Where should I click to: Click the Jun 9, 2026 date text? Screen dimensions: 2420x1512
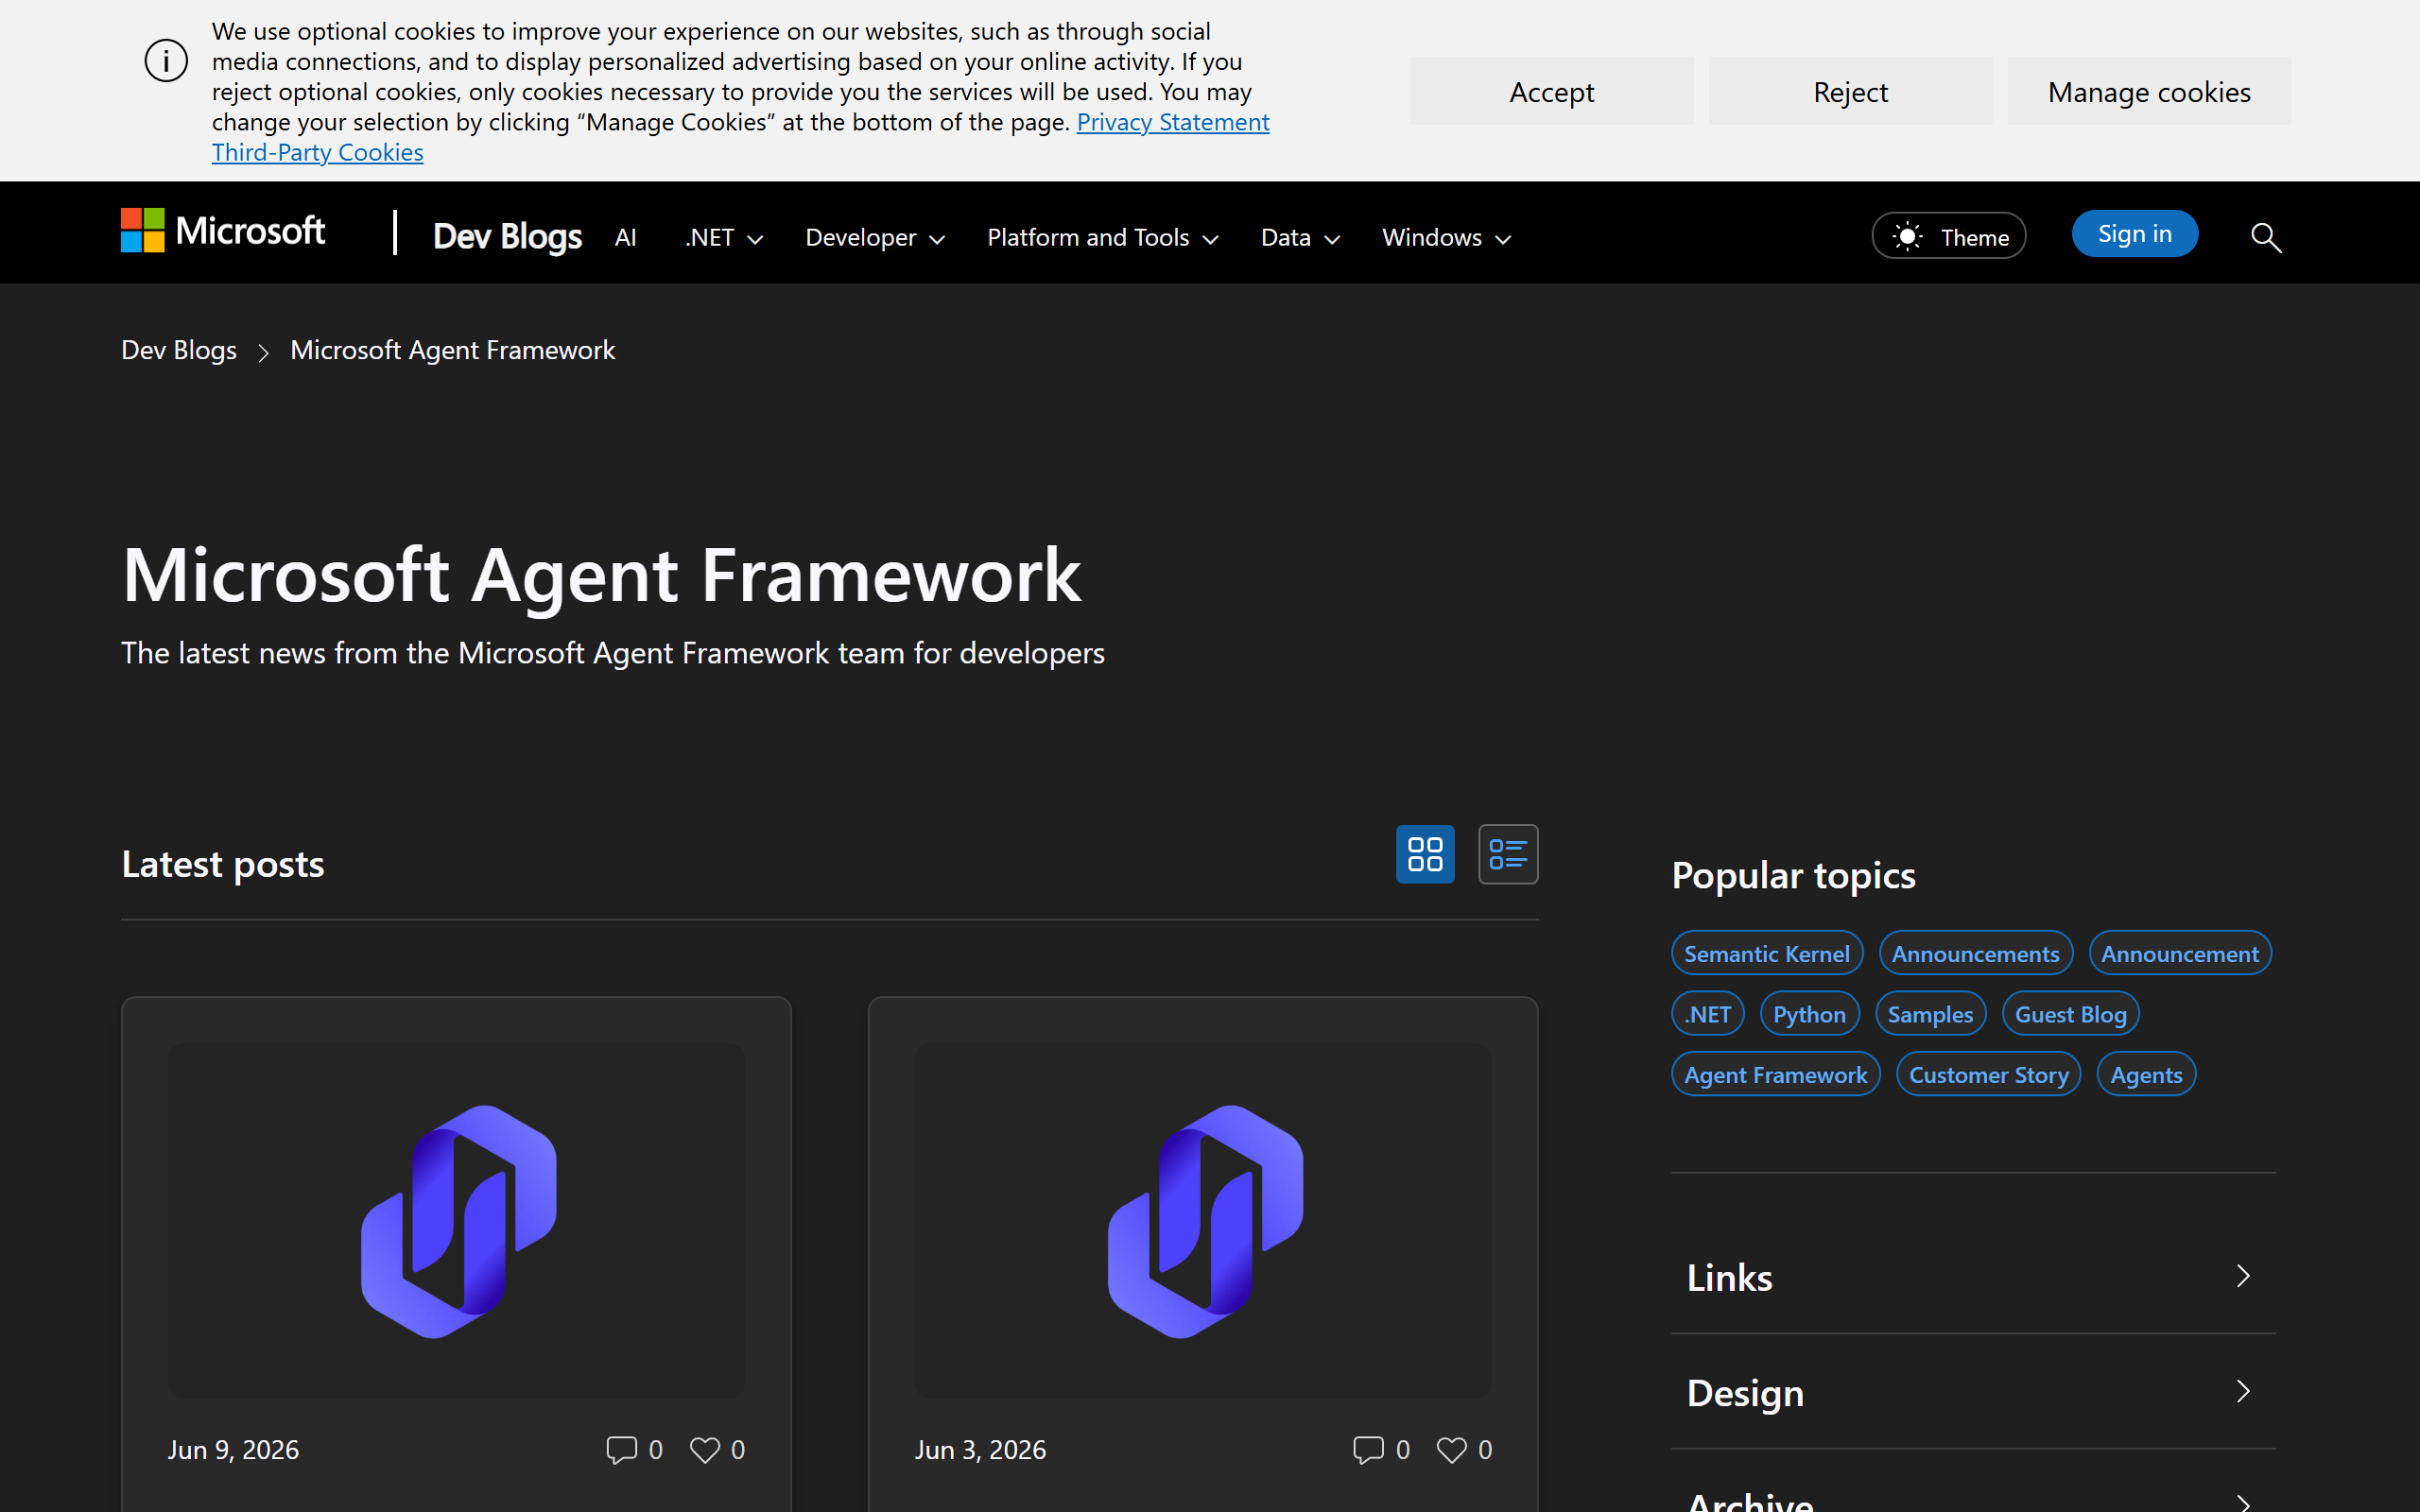click(233, 1449)
